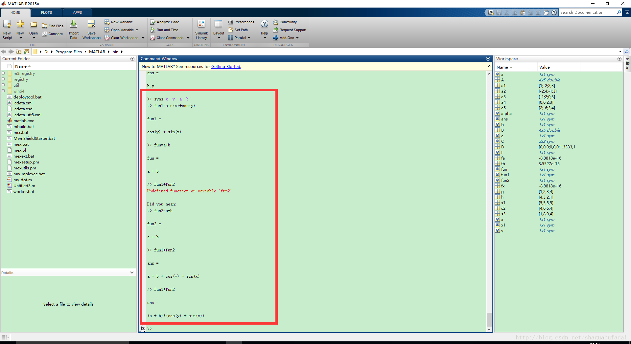
Task: Click the Import Data icon
Action: click(x=74, y=24)
